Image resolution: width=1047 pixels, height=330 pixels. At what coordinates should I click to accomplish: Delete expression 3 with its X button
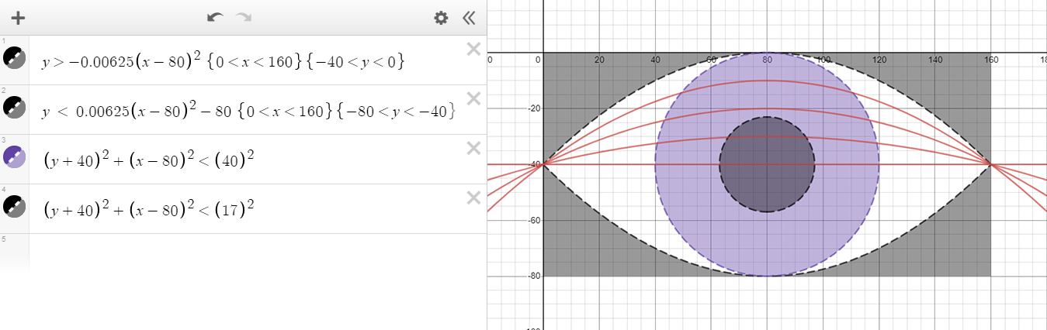click(x=473, y=149)
